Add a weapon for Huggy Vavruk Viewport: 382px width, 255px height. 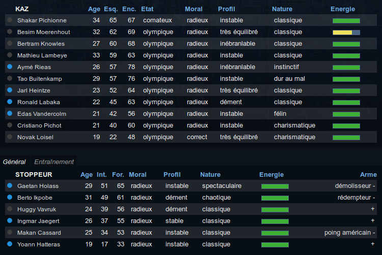pos(372,209)
